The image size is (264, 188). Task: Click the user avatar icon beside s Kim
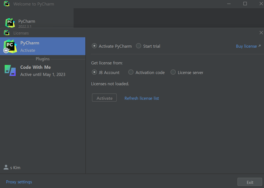point(6,167)
